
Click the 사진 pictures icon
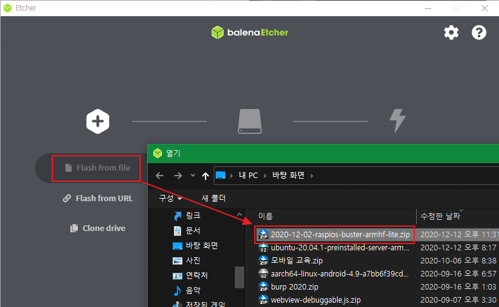point(178,261)
